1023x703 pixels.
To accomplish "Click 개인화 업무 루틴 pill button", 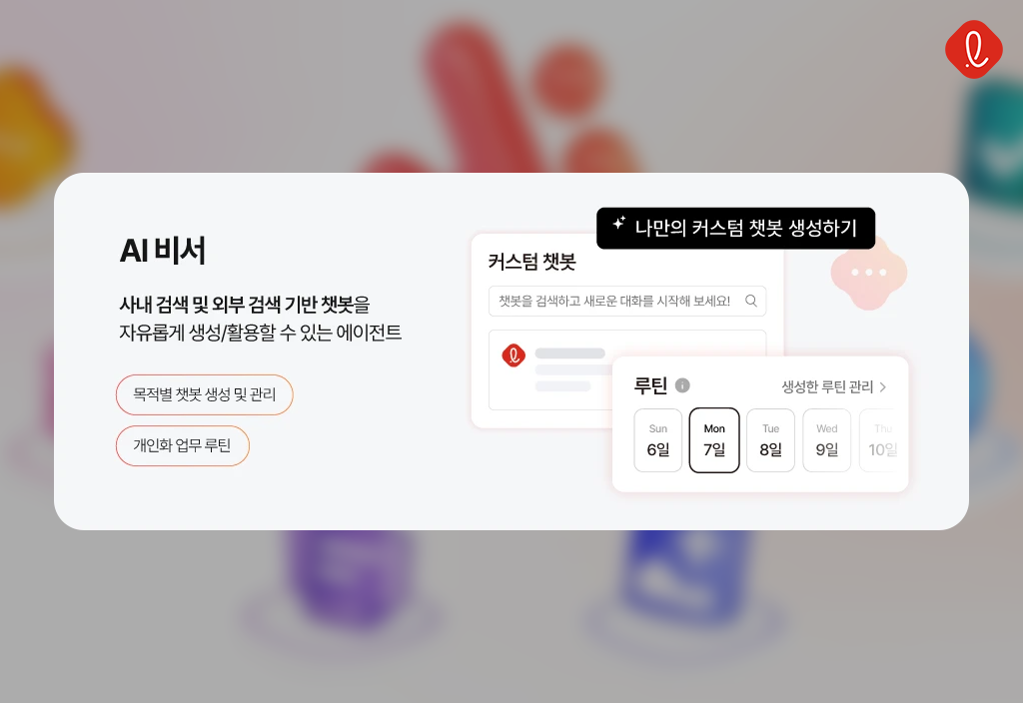I will 183,445.
